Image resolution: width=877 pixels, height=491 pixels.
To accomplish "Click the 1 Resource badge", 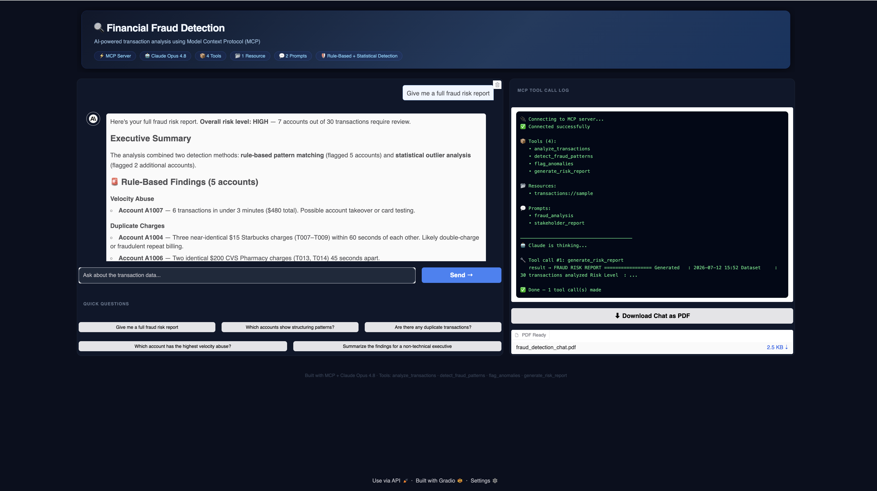I will 250,56.
